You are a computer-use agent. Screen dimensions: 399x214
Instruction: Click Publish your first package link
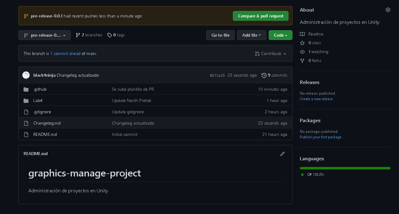(321, 137)
